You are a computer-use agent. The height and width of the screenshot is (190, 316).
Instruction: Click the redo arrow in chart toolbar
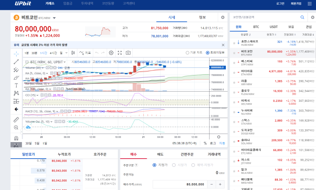click(x=103, y=53)
